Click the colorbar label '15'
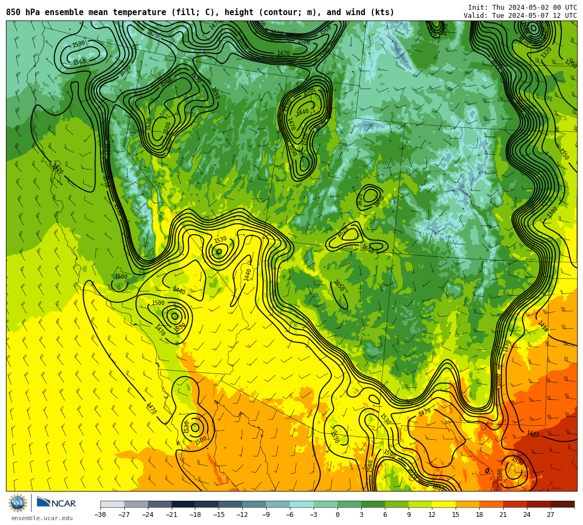 coord(456,515)
